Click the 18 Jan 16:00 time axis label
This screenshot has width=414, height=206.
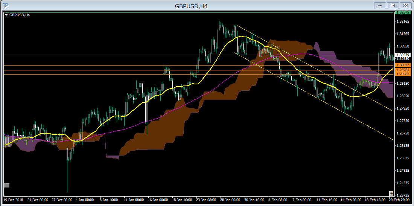[x=182, y=200]
